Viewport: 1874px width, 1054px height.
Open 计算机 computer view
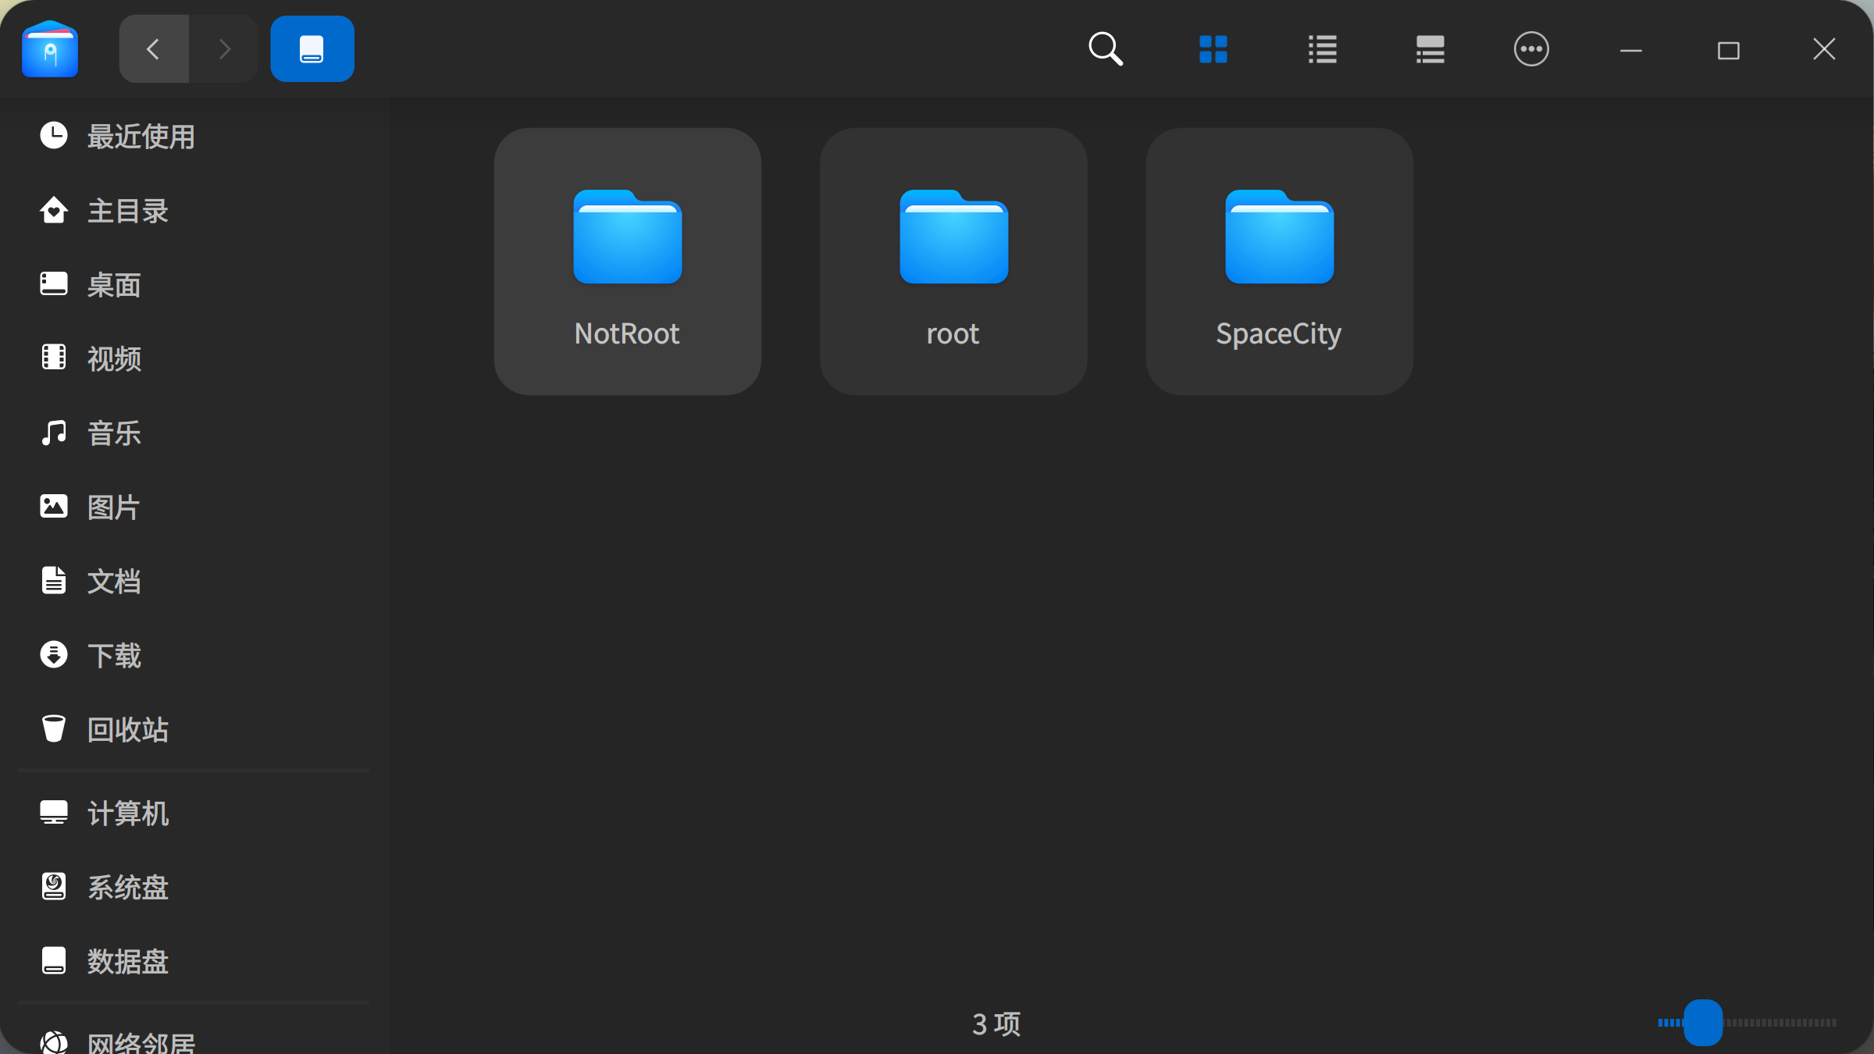click(194, 814)
